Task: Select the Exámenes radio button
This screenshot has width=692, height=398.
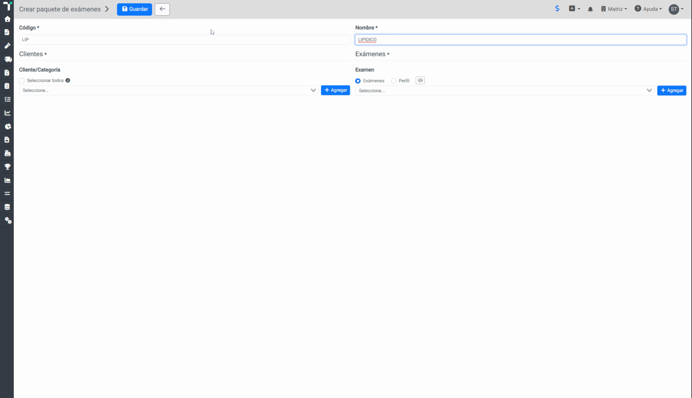Action: (x=358, y=81)
